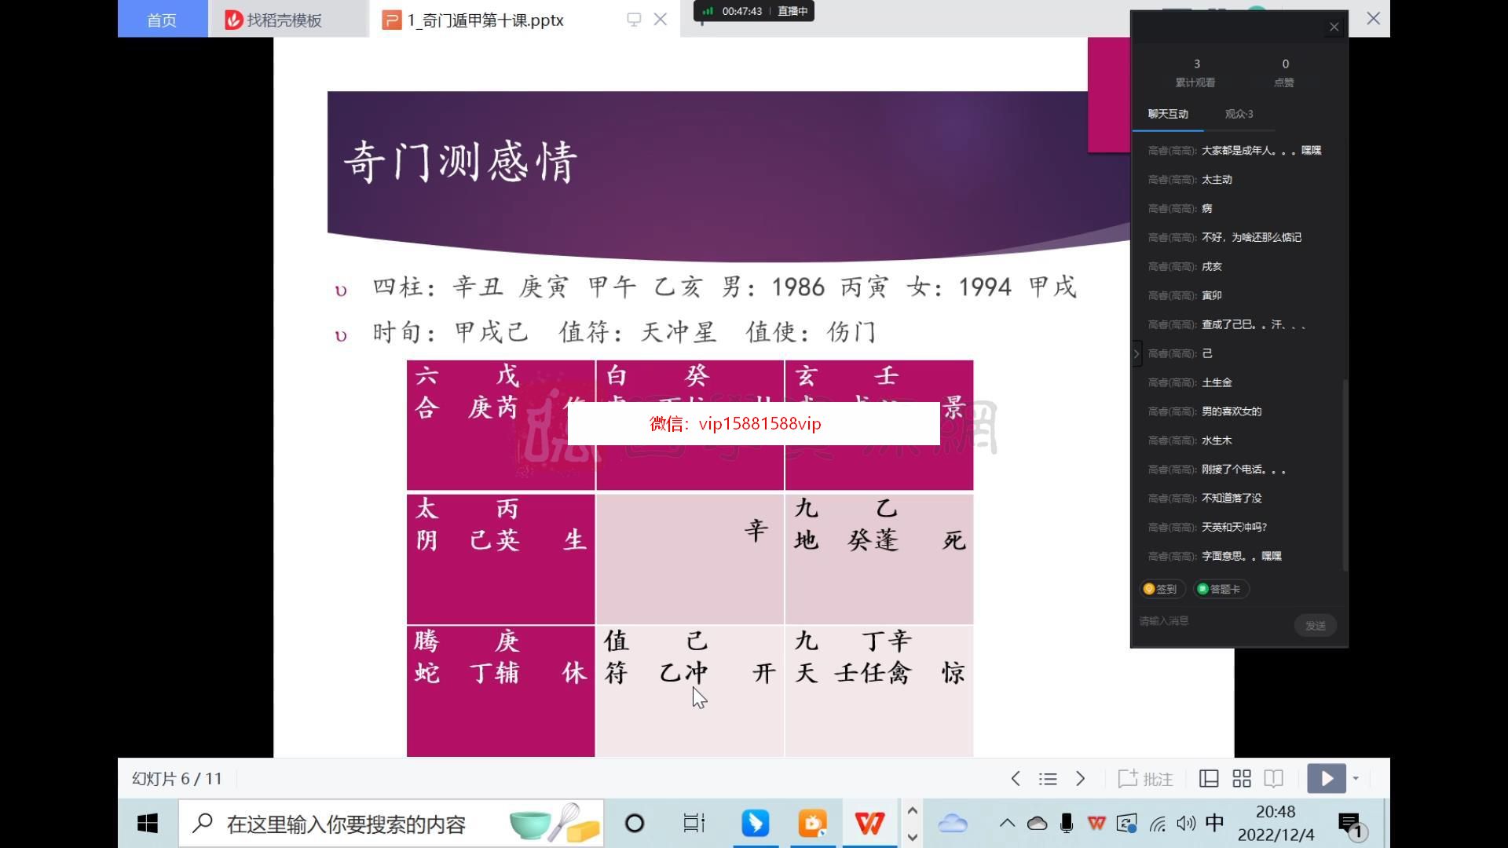Open Cortana circle icon
Viewport: 1508px width, 848px height.
pos(634,824)
